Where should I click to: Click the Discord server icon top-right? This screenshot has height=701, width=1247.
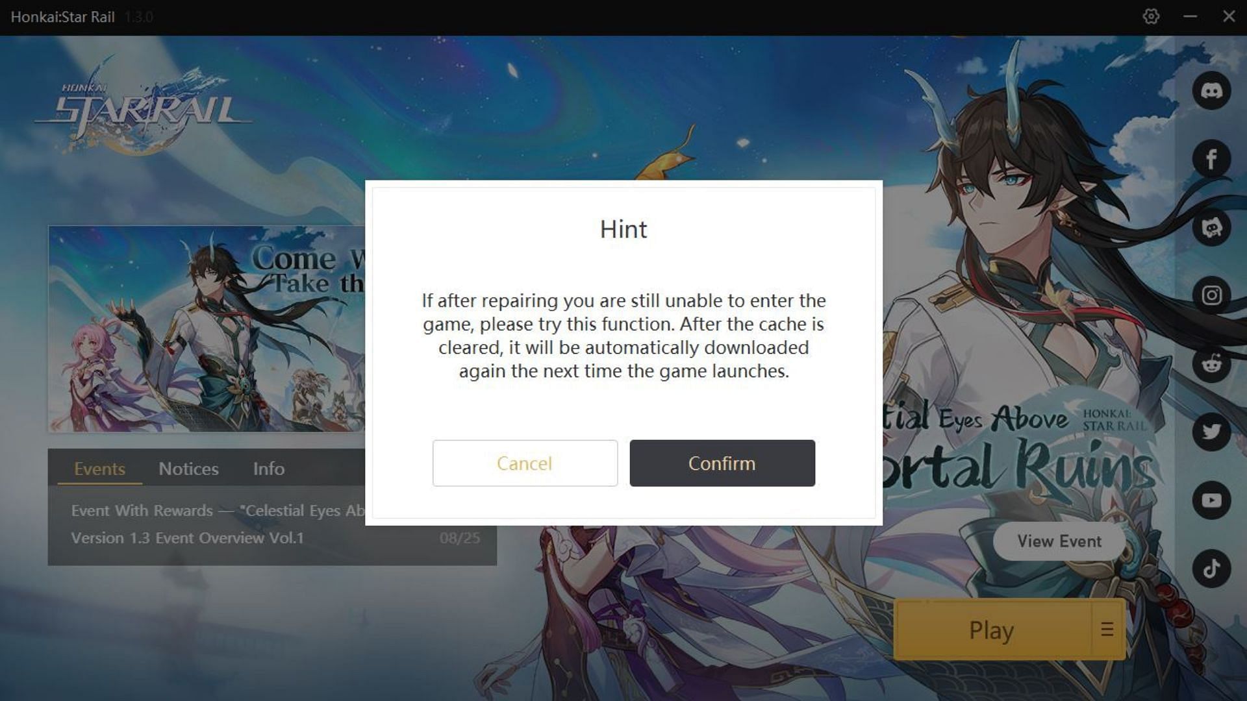point(1211,91)
